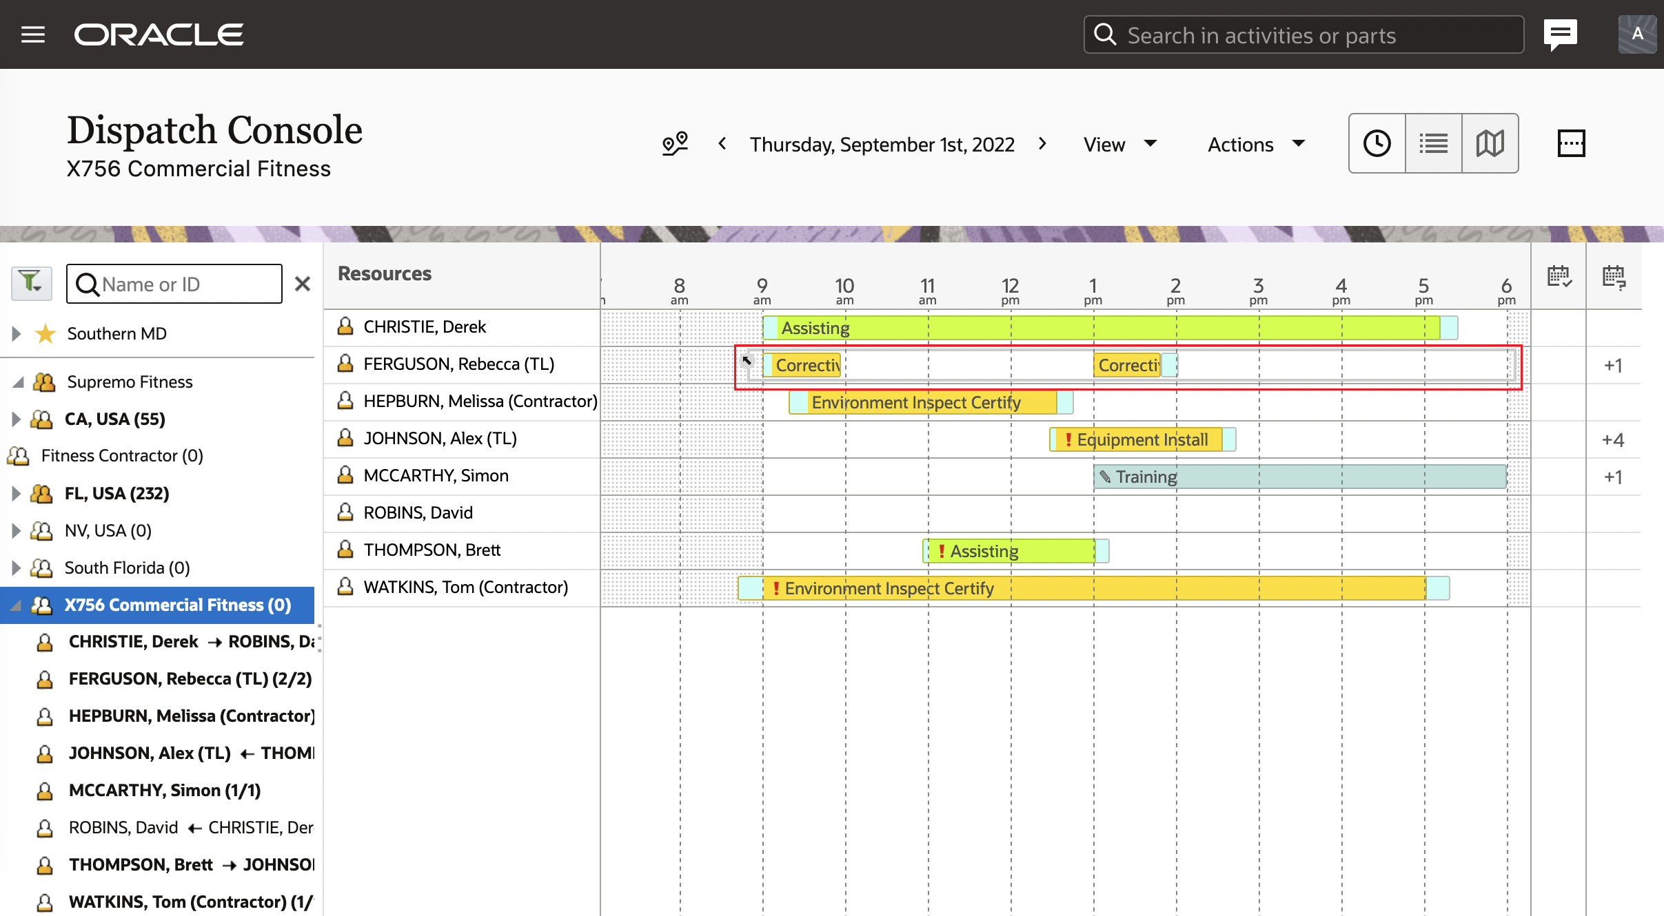Switch to map view icon
1664x916 pixels.
point(1490,144)
